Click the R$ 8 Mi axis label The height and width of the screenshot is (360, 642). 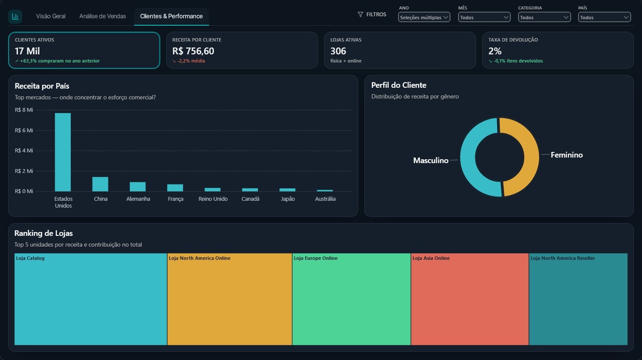pos(24,110)
